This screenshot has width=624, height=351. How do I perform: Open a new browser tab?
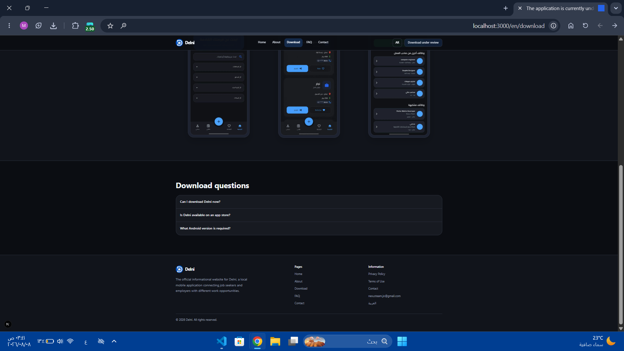[505, 8]
